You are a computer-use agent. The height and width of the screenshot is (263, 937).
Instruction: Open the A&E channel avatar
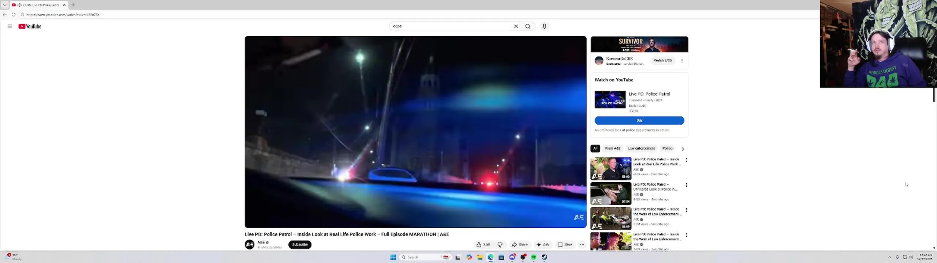pos(250,244)
